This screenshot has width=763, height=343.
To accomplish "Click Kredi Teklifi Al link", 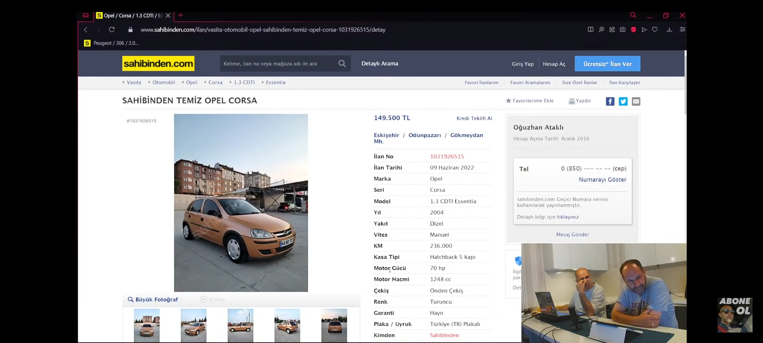I will pyautogui.click(x=474, y=118).
